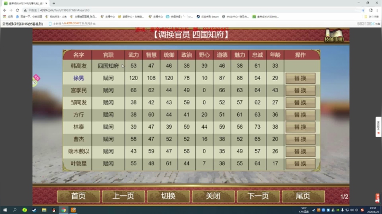382x214 pixels.
Task: Open the QQ penguin taskbar icon
Action: [54, 210]
